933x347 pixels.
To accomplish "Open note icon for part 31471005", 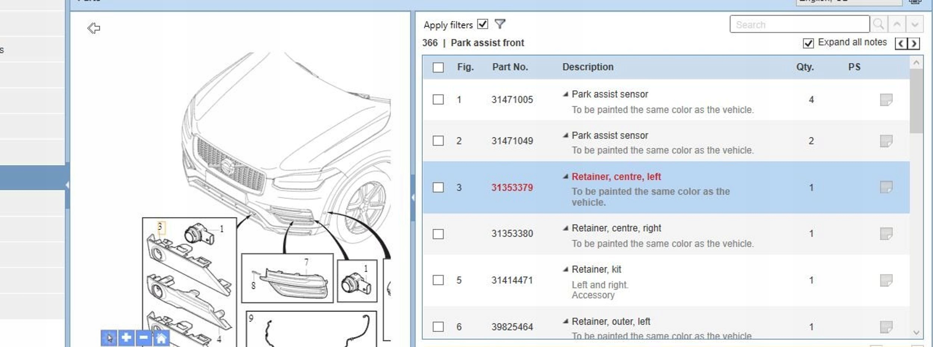I will tap(886, 100).
